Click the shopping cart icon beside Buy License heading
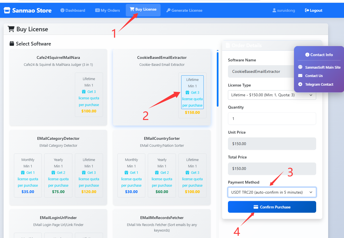 coord(11,29)
